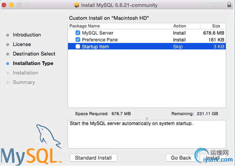This screenshot has height=166, width=235.
Task: Click the pane splitter handle below Space Required
Action: point(147,118)
